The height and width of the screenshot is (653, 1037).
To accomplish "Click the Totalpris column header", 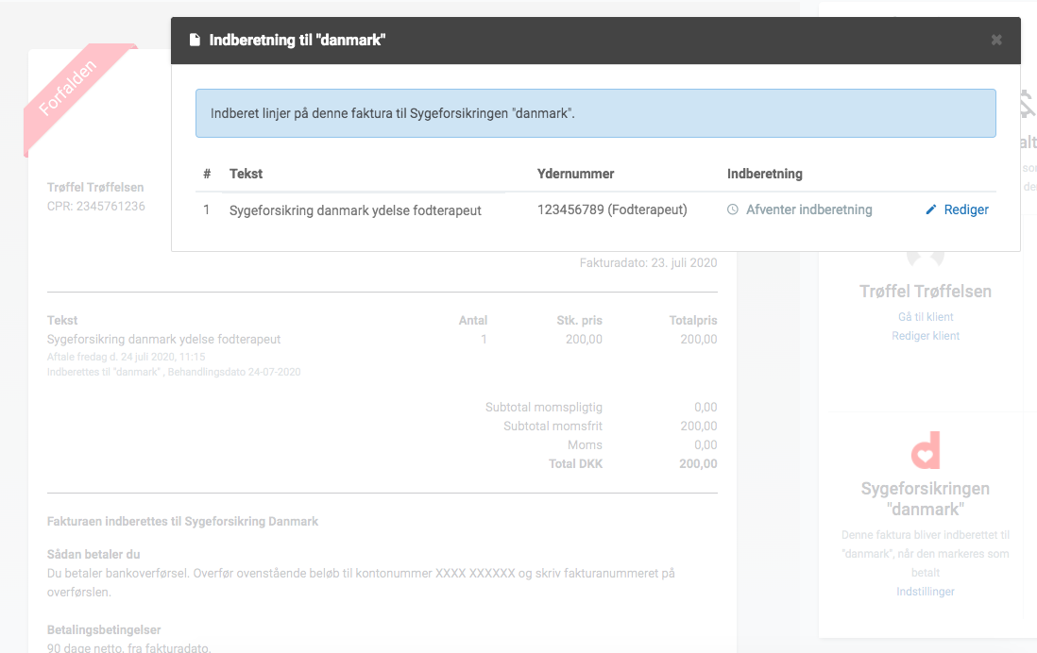I will pyautogui.click(x=693, y=321).
